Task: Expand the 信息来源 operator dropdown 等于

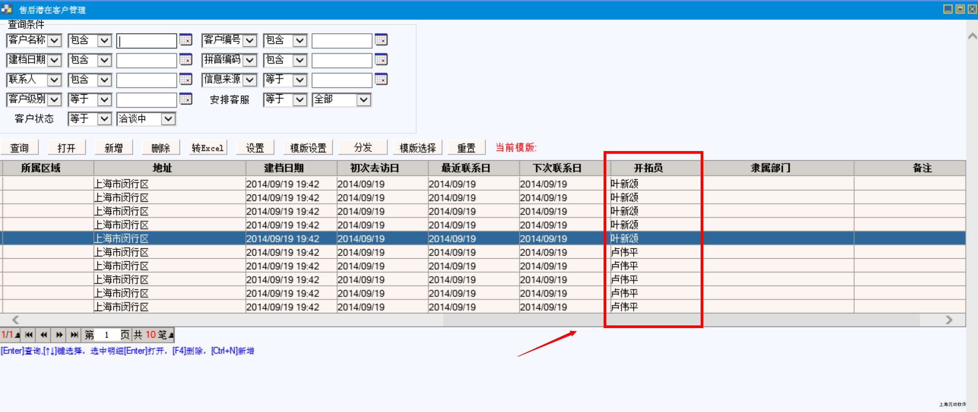Action: pos(300,80)
